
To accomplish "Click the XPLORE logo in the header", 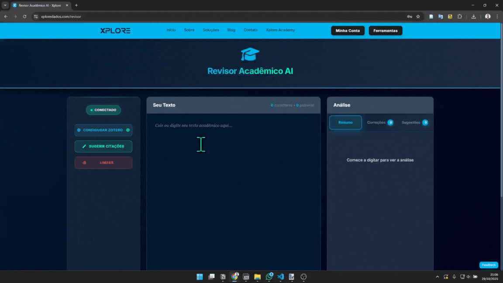I will pyautogui.click(x=115, y=31).
